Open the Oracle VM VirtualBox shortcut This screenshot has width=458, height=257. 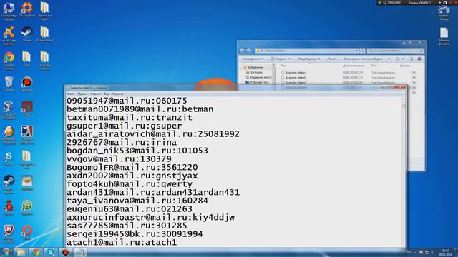9,110
